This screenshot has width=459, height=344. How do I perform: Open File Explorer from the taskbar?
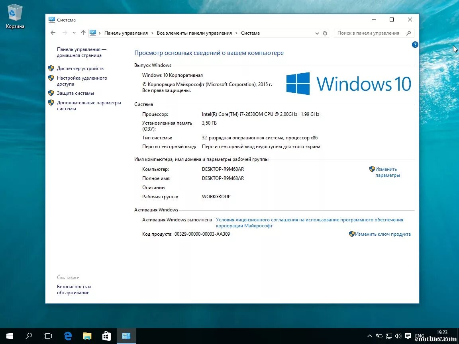pos(87,336)
